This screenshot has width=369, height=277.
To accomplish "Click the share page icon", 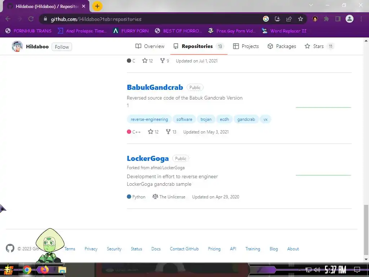I will tap(289, 19).
